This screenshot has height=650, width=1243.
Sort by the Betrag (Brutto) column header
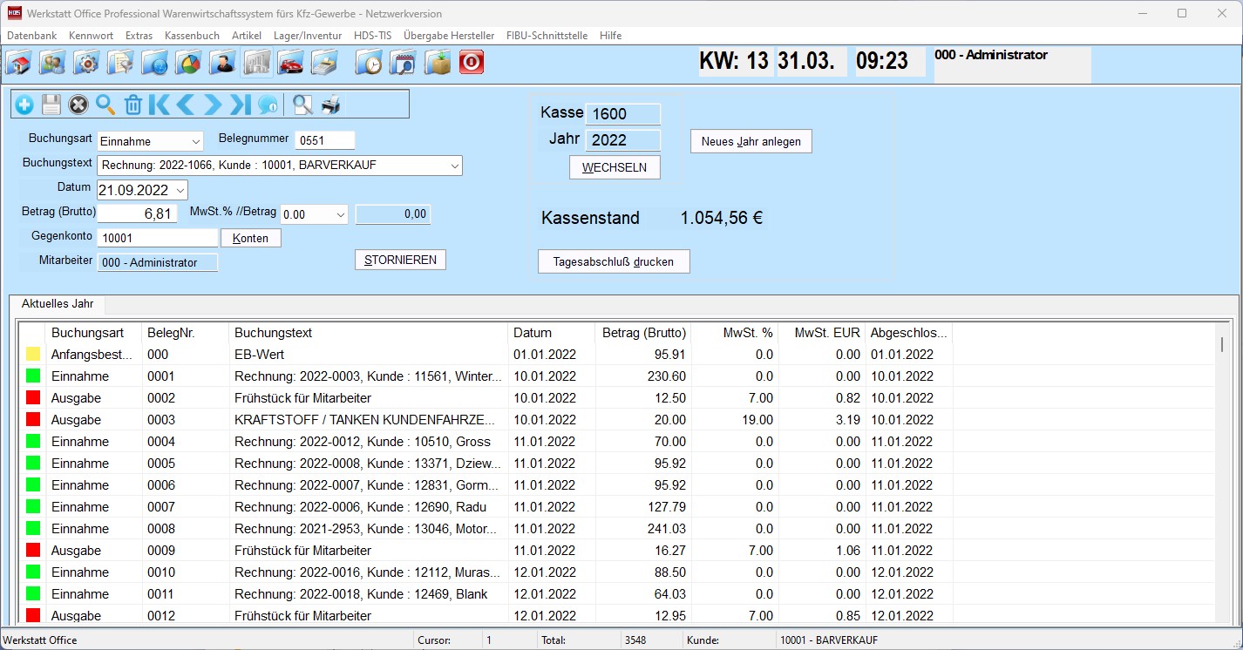[644, 333]
